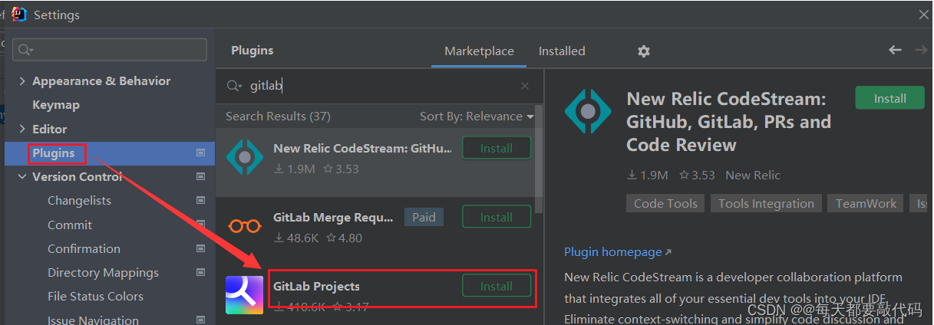Click project-level marker beside Issue Navigation

click(200, 320)
